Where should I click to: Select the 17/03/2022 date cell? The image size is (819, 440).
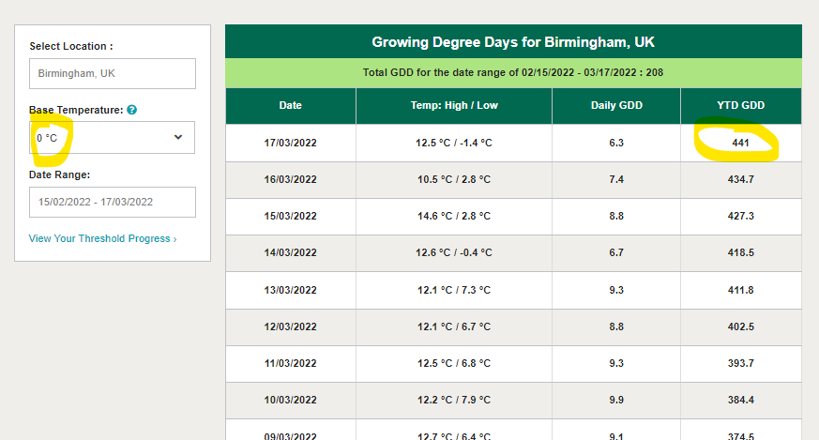[290, 143]
